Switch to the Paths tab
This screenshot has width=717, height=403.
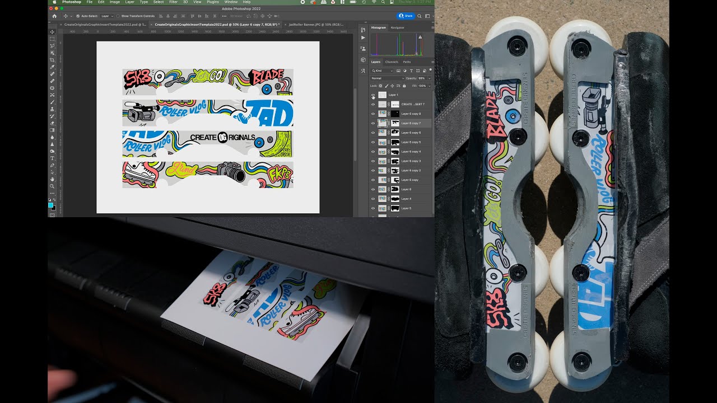click(407, 62)
